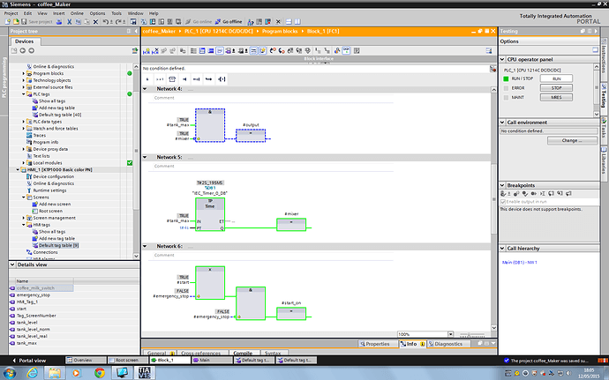
Task: Collapse the HMI_1 device tree node
Action: click(x=18, y=169)
